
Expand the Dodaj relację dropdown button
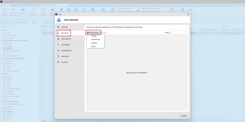click(93, 33)
